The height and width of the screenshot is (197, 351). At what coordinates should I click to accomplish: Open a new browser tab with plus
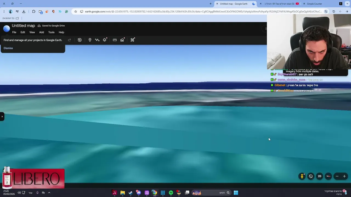211,4
